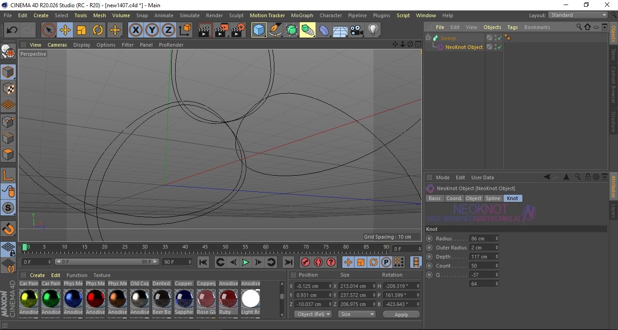Screen dimensions: 618x330
Task: Toggle the Radius keyframe radio circle
Action: click(x=429, y=239)
